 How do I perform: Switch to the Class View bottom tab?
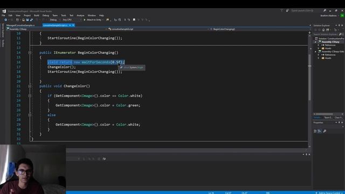339,117
